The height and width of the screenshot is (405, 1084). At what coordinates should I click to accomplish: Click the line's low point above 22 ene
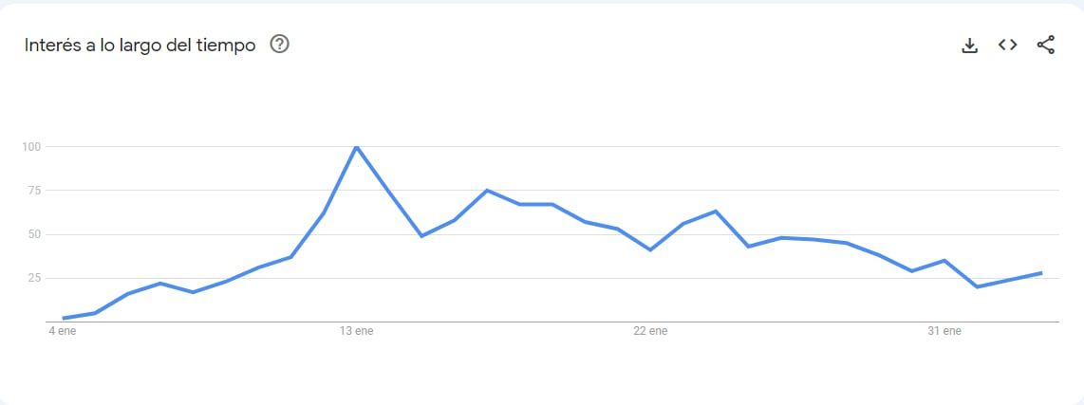coord(650,249)
